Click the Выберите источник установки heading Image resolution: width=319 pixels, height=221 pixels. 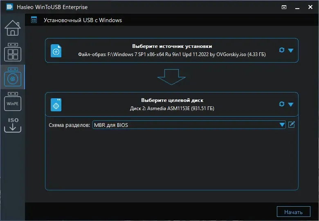[172, 46]
